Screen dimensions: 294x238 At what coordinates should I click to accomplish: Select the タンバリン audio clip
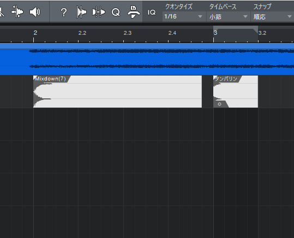[236, 91]
